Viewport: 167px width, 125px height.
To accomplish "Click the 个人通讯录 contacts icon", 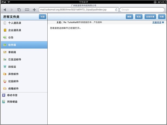I will [5, 23].
